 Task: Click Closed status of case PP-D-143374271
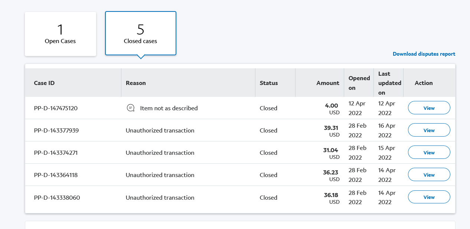268,153
